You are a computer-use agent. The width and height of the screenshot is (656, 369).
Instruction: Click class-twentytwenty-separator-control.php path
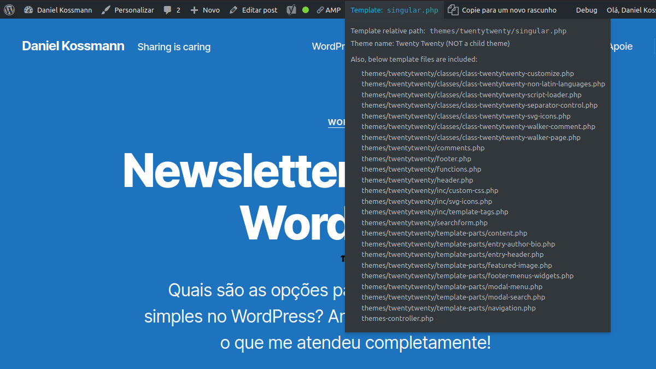(x=479, y=106)
